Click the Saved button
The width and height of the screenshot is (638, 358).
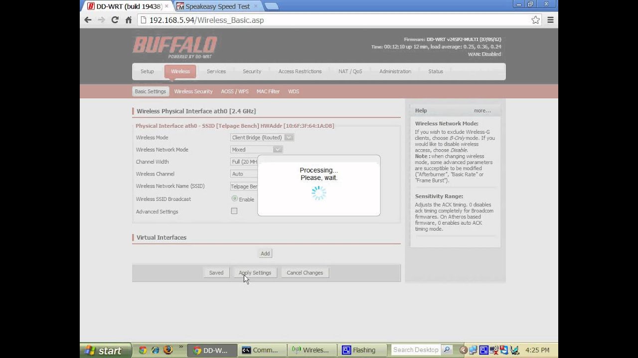(x=216, y=272)
